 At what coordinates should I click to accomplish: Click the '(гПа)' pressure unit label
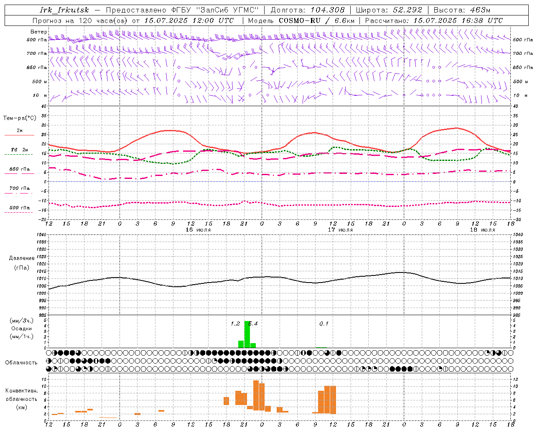(x=22, y=267)
